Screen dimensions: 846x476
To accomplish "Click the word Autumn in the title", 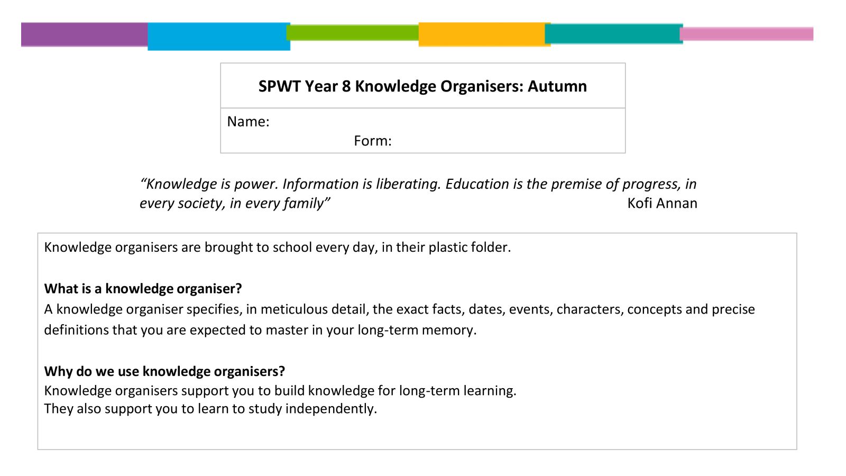I will (557, 86).
